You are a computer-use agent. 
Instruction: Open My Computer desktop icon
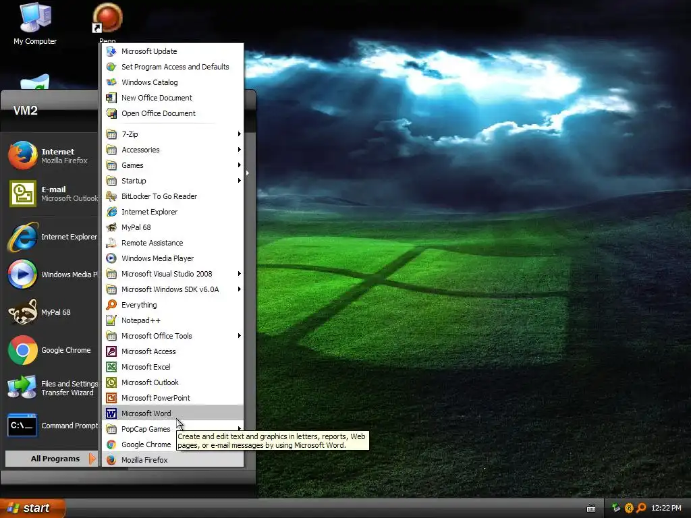(x=35, y=24)
